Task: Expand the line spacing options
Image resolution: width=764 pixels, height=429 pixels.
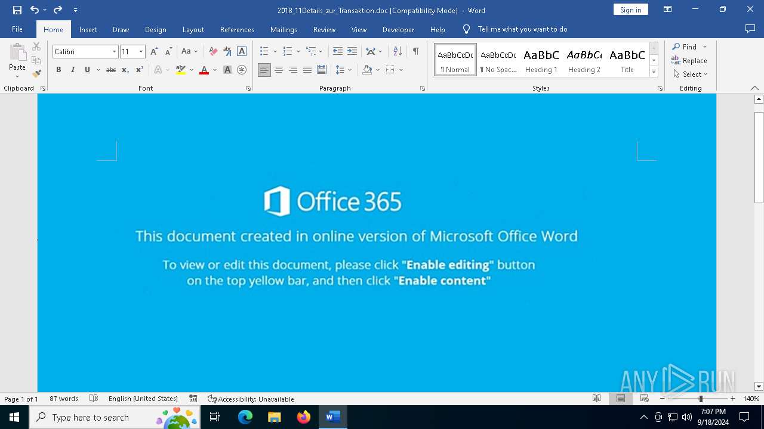Action: [x=343, y=70]
